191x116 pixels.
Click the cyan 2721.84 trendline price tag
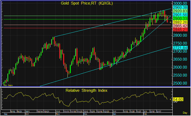(180, 48)
